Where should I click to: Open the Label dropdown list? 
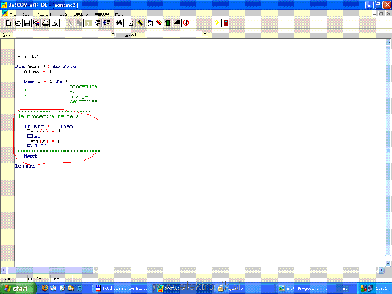pos(205,34)
